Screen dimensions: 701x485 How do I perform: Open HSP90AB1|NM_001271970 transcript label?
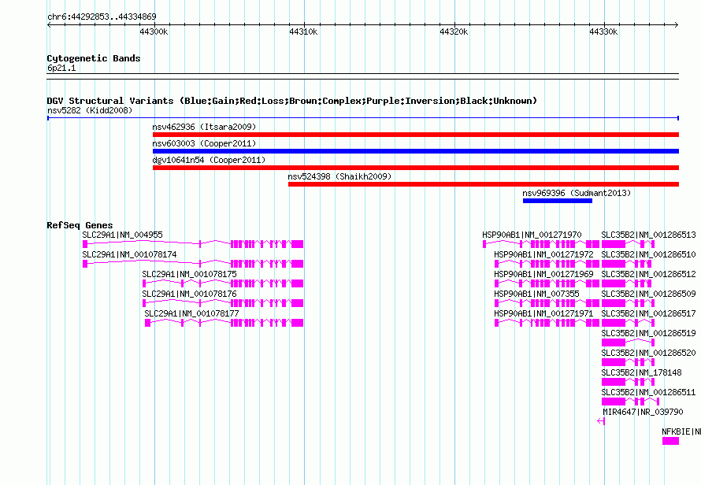[532, 235]
